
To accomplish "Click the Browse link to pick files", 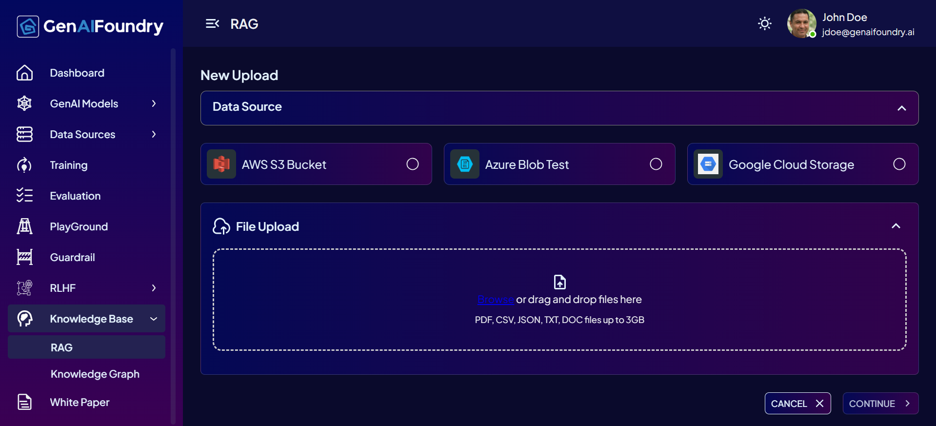I will click(x=496, y=300).
